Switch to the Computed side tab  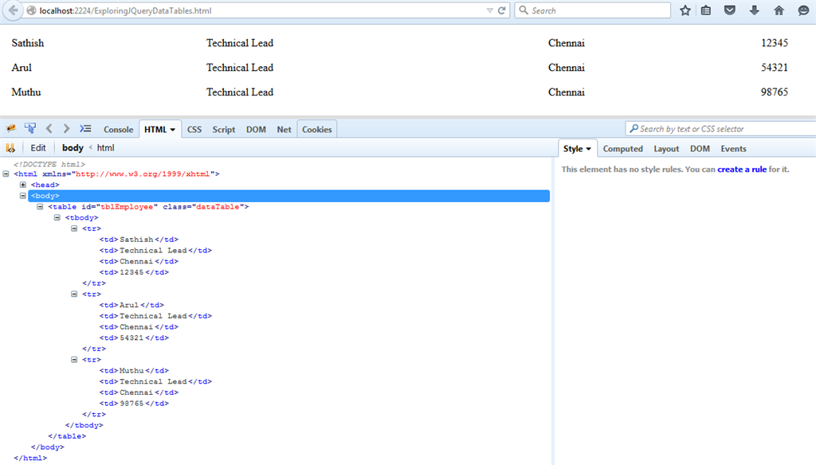point(623,149)
